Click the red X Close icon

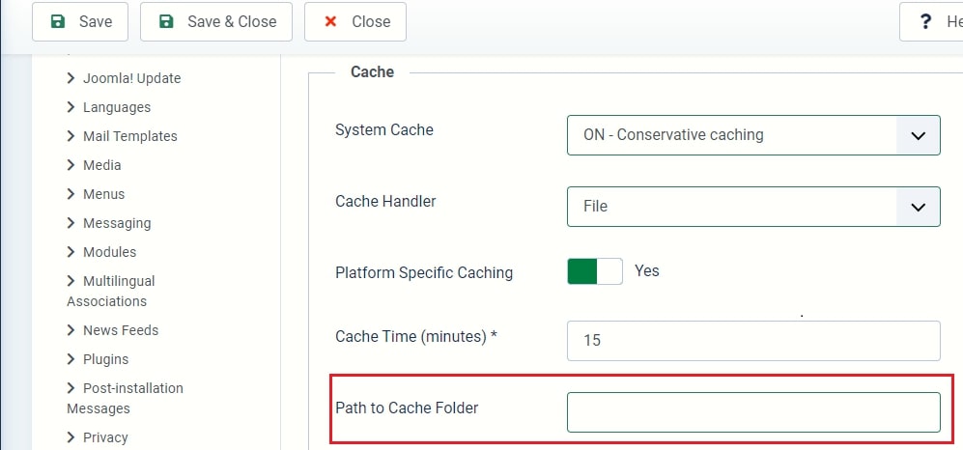tap(330, 22)
